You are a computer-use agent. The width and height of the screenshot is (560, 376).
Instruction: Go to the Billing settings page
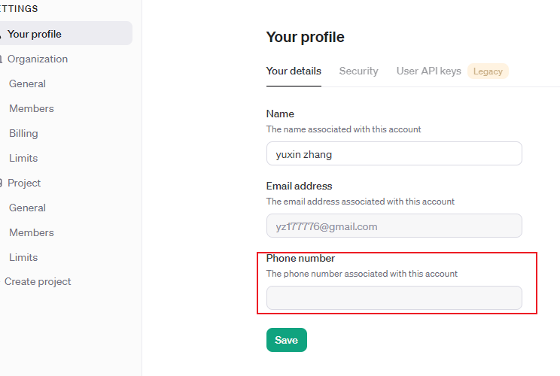[x=23, y=133]
